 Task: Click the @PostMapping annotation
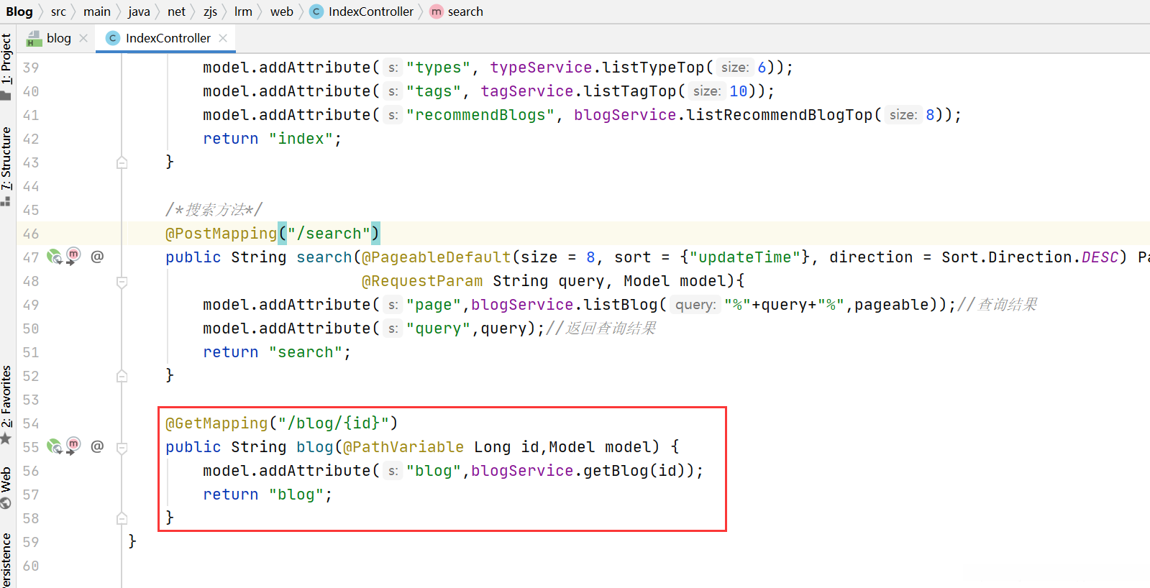tap(222, 234)
